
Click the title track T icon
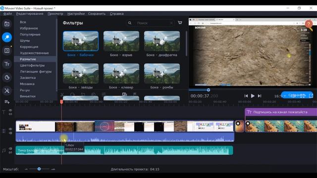(3, 112)
